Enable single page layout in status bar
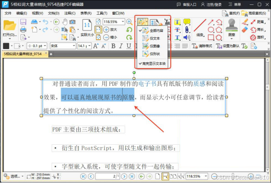Image resolution: width=271 pixels, height=183 pixels. point(158,177)
